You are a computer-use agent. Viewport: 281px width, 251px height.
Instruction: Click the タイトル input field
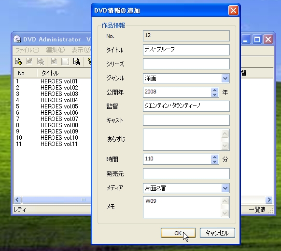[x=186, y=50]
